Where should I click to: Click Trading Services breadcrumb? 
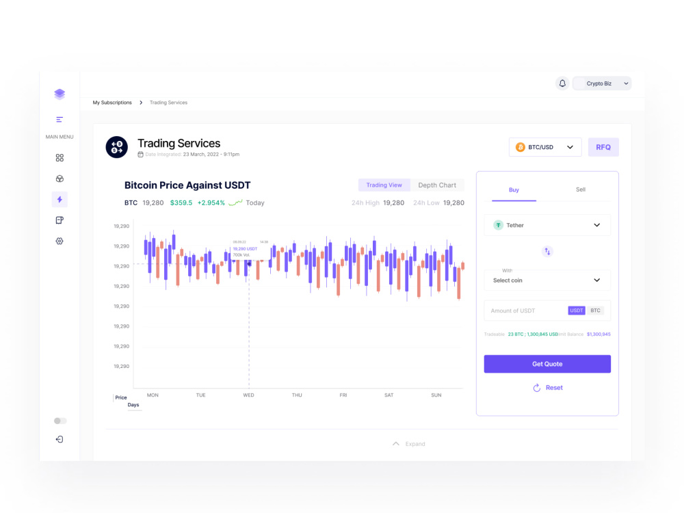click(x=168, y=103)
